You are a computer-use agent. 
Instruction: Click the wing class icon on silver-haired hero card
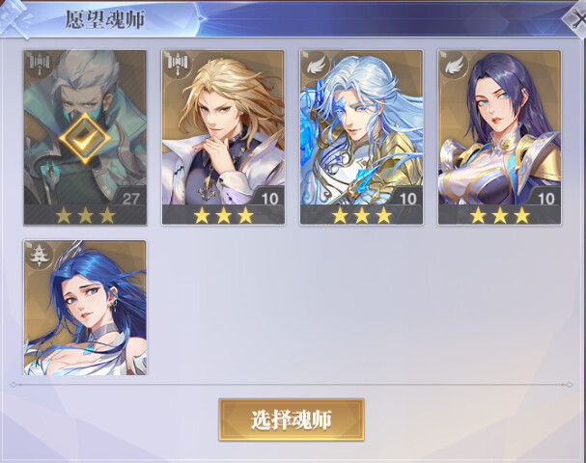coord(316,65)
